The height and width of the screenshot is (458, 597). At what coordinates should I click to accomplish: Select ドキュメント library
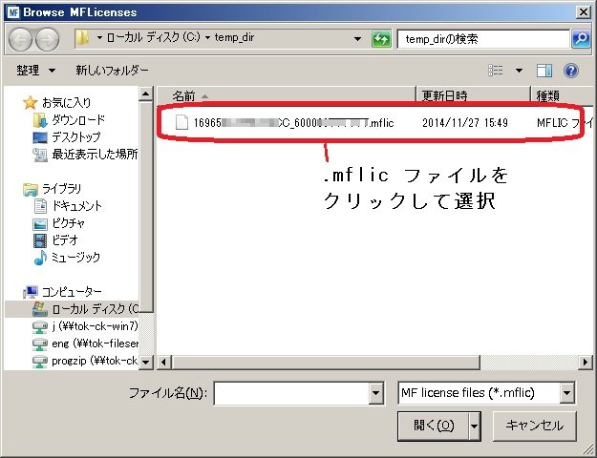pyautogui.click(x=77, y=206)
